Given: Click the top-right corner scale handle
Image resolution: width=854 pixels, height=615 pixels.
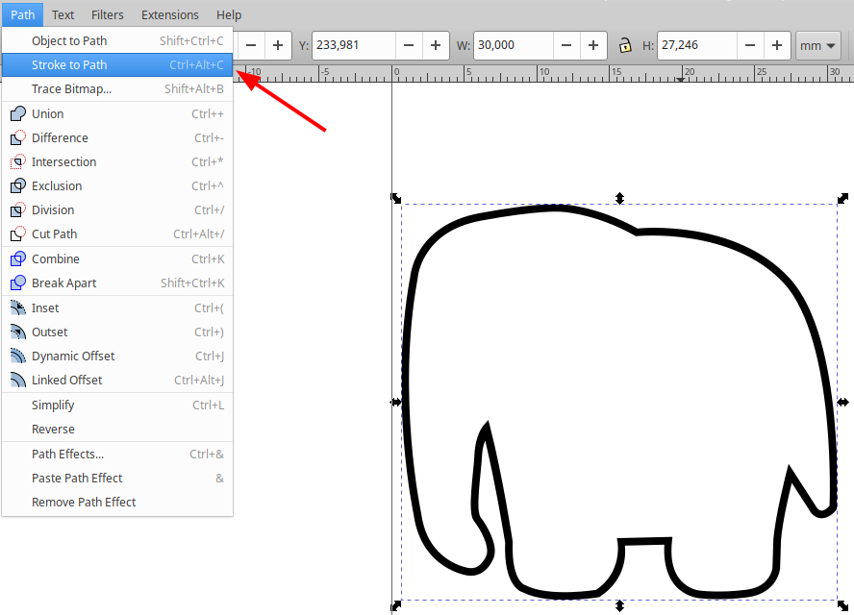Looking at the screenshot, I should click(842, 198).
